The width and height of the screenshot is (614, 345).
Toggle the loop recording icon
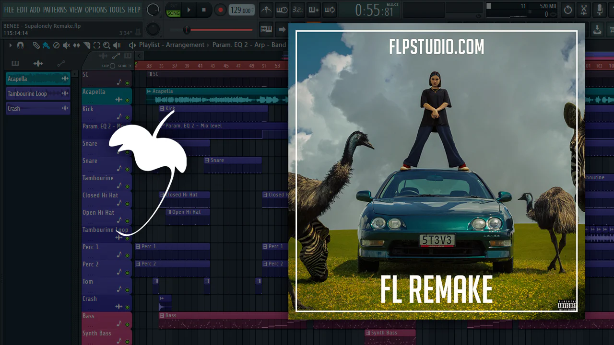point(330,10)
